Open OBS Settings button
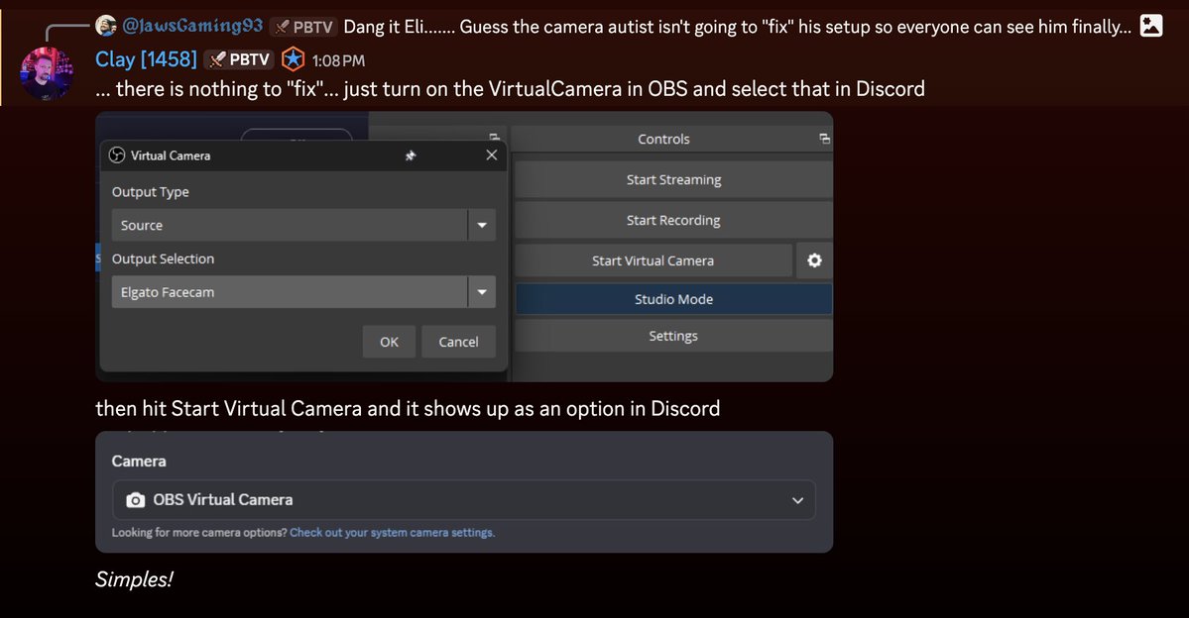Image resolution: width=1189 pixels, height=618 pixels. [x=673, y=336]
